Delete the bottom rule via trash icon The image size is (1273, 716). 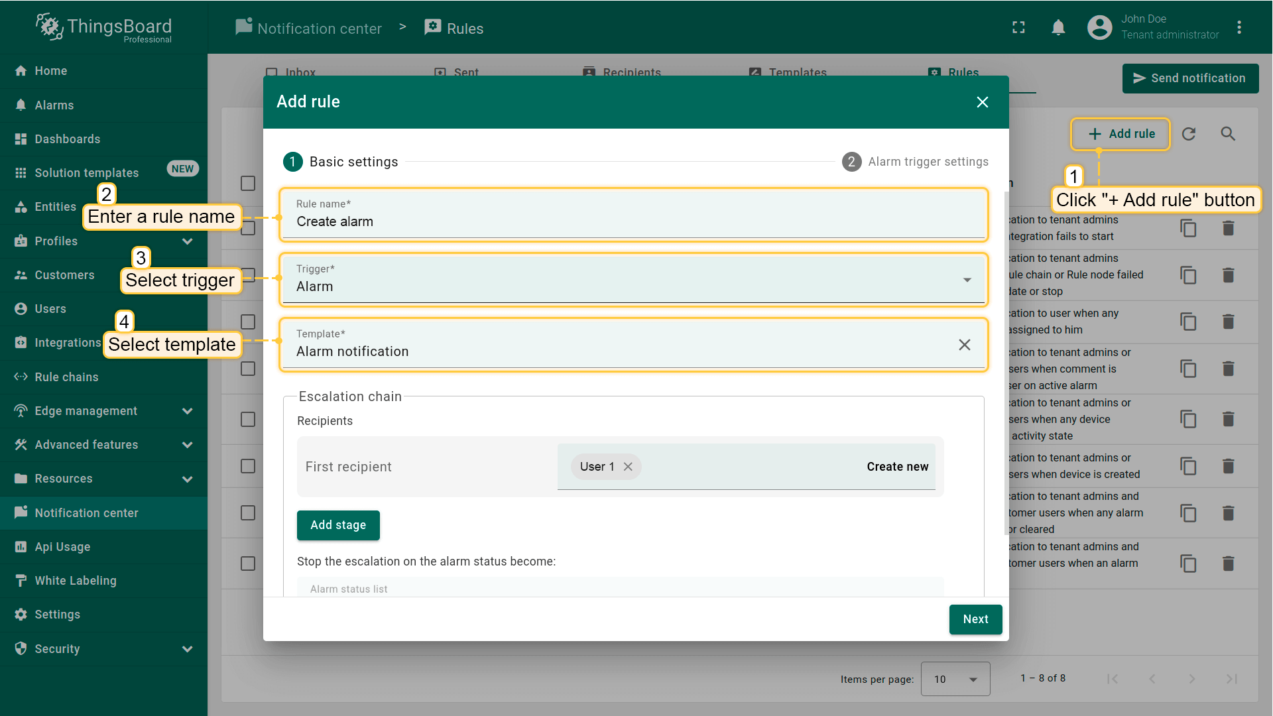(x=1228, y=564)
